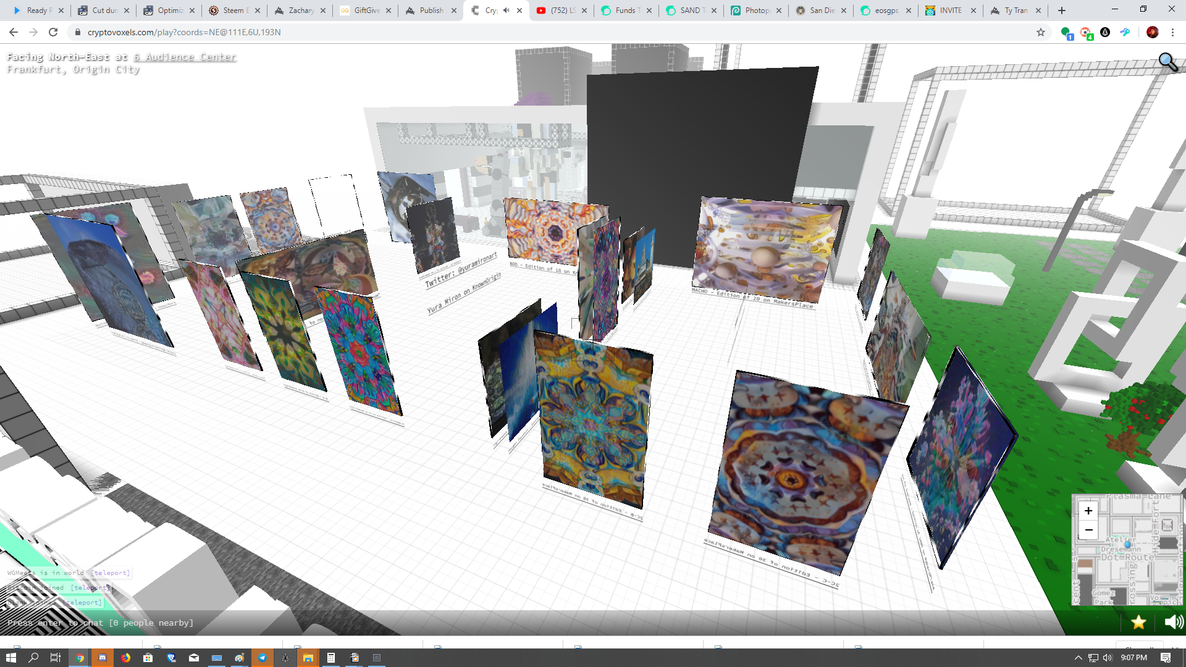1186x667 pixels.
Task: Teleport to the Bitcoin user who joined
Action: tap(90, 588)
